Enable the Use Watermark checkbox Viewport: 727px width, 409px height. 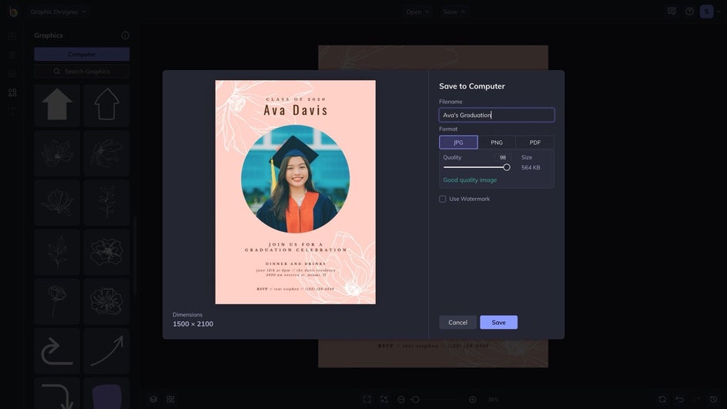pos(442,199)
